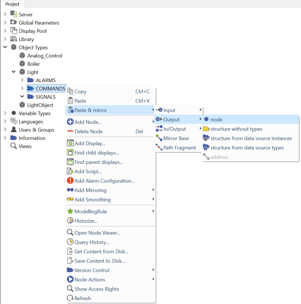Open the In/Output submenu
The width and height of the screenshot is (301, 304).
coord(174,129)
